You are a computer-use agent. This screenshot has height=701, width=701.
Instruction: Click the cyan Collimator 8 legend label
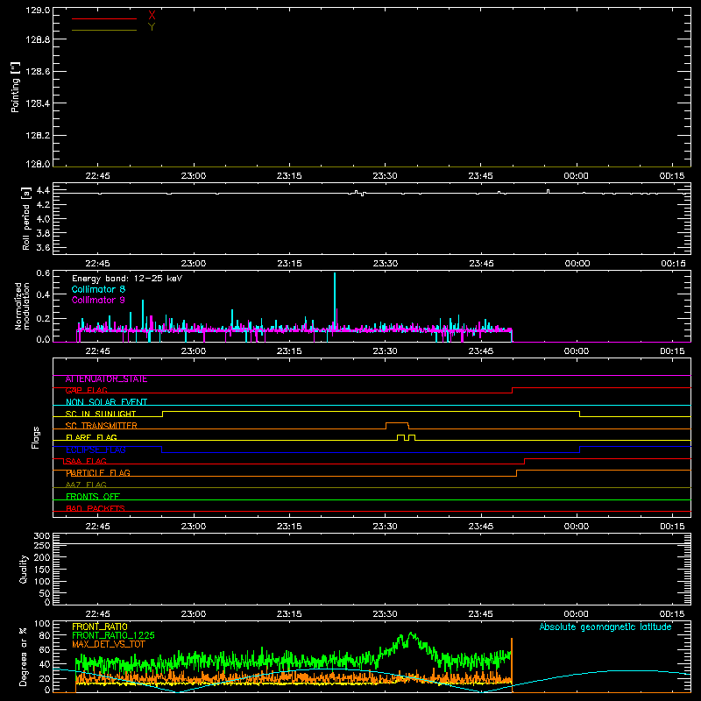(x=98, y=289)
